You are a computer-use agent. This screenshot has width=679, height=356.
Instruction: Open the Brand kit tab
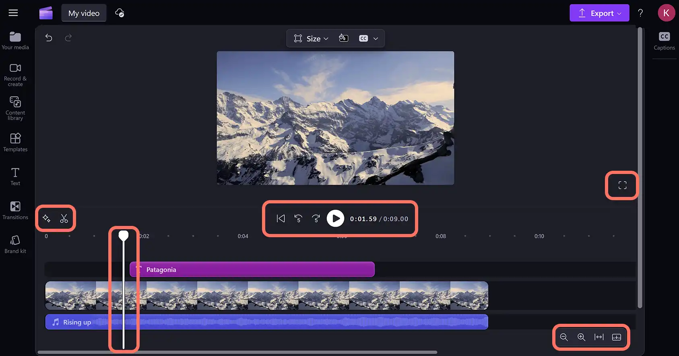(x=15, y=244)
